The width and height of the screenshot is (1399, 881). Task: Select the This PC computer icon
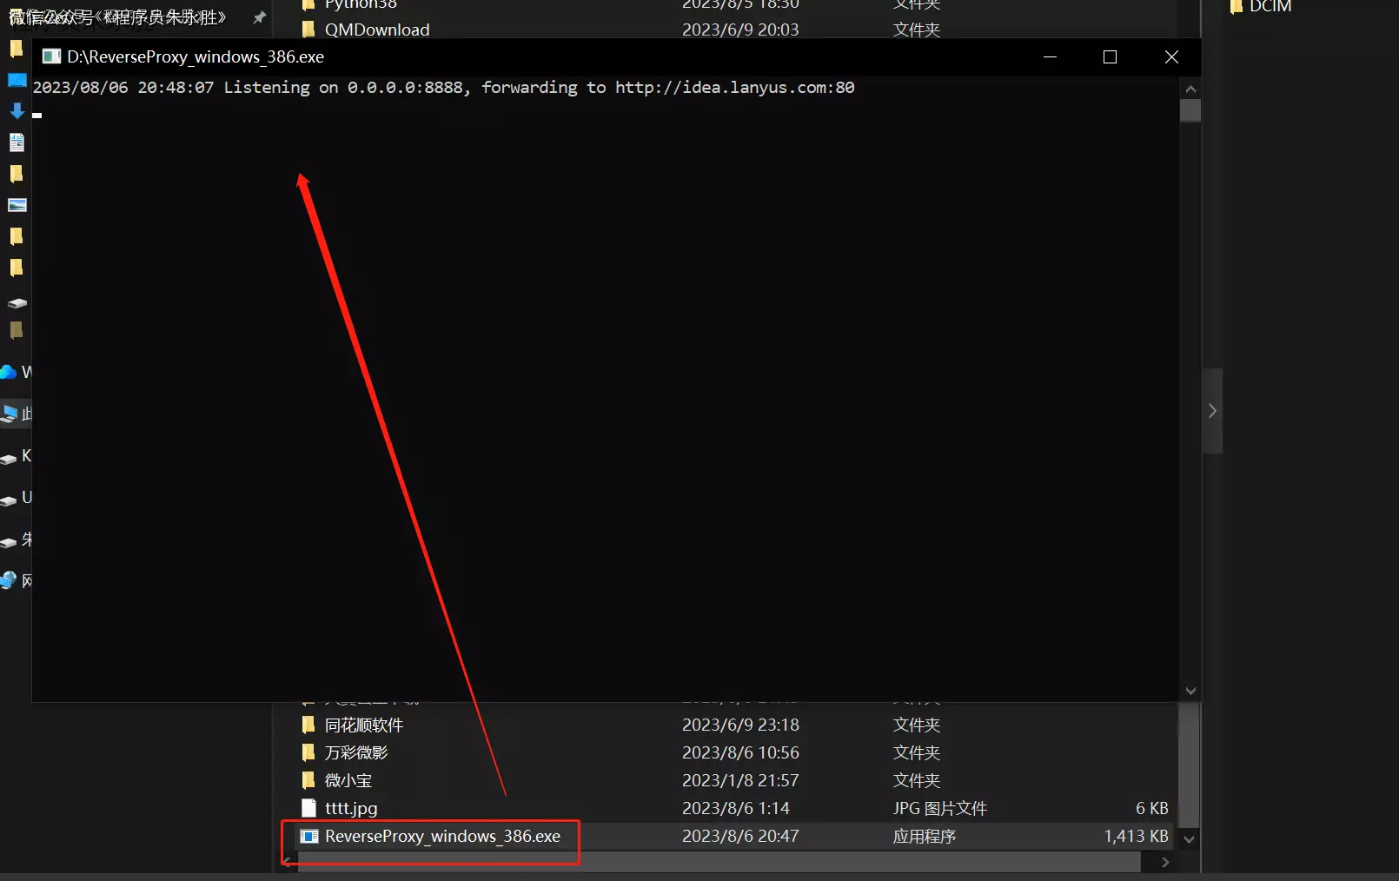[x=10, y=414]
